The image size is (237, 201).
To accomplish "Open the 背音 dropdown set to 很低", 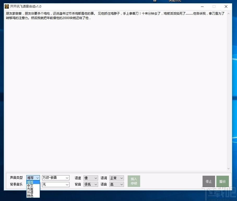I will [91, 184].
